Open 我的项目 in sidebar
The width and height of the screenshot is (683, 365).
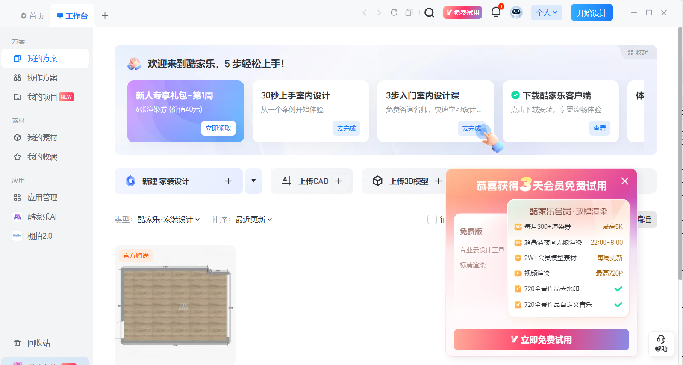click(45, 97)
